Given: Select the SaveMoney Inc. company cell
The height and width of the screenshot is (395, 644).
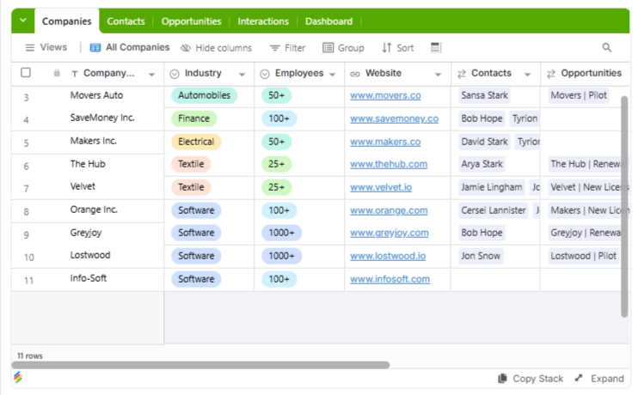Looking at the screenshot, I should (x=102, y=118).
